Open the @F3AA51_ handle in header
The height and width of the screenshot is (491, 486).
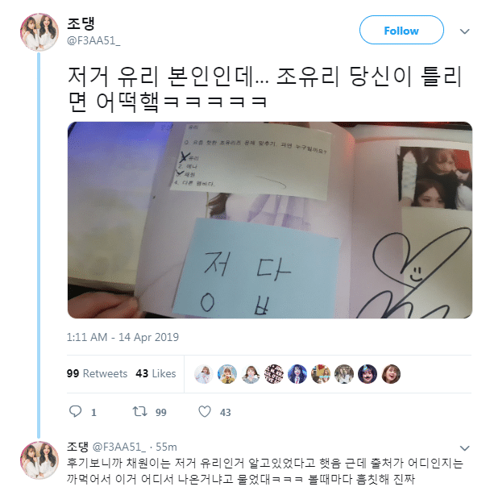pyautogui.click(x=93, y=40)
